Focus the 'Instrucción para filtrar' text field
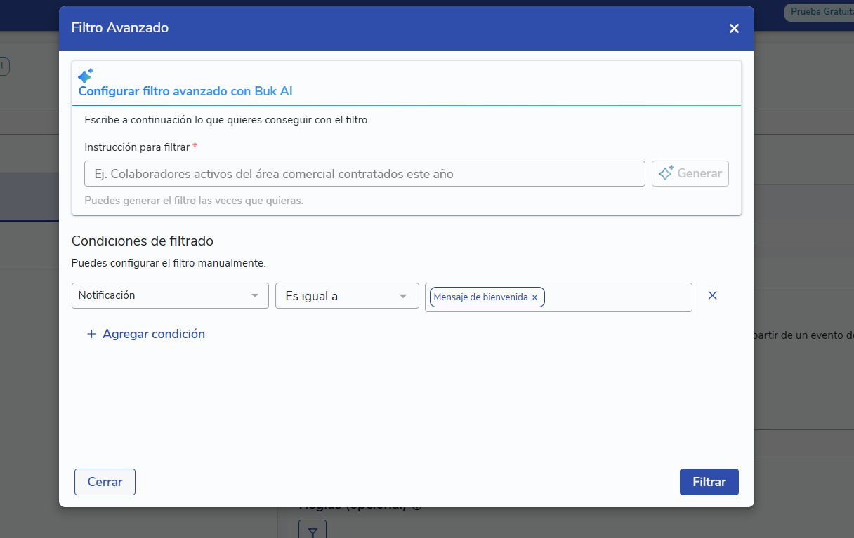 click(x=364, y=174)
